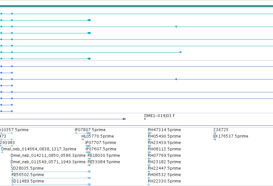The height and width of the screenshot is (186, 273).
Task: Click the RH23439.5prime arrow glyph
Action: coord(149,146)
